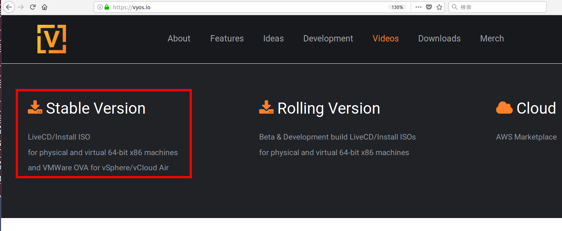Open the Downloads menu item
Screen dimensions: 562x231
(x=439, y=38)
